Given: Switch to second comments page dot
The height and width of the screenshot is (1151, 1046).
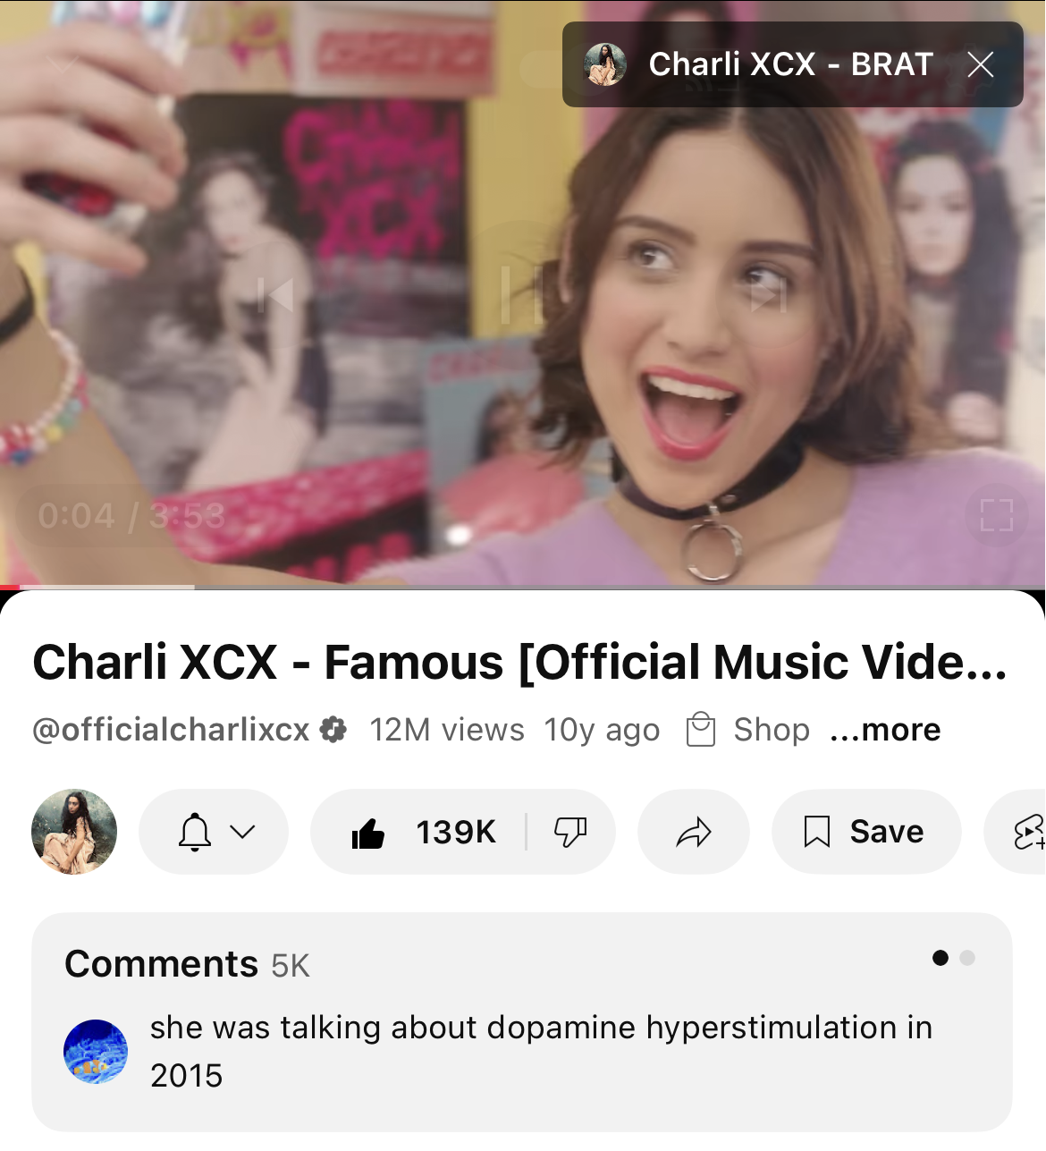Looking at the screenshot, I should click(x=966, y=958).
